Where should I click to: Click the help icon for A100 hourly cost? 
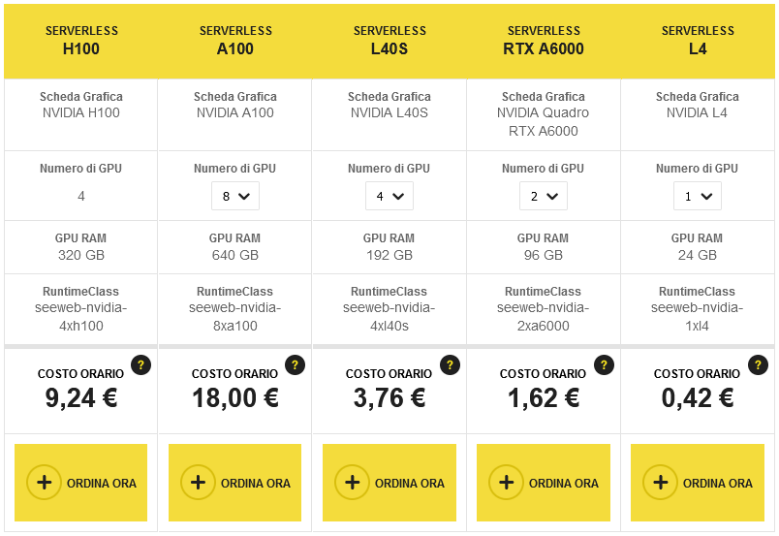(296, 365)
